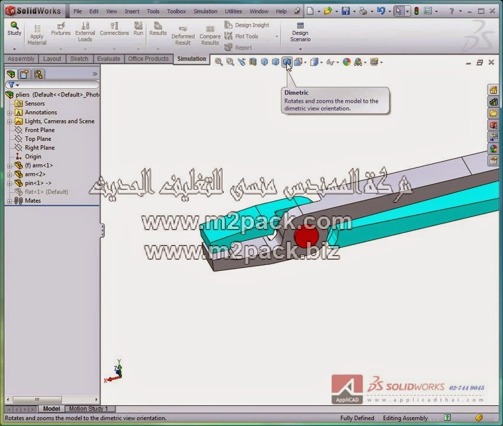Expand Lights, Cameras and Scene node

pyautogui.click(x=9, y=121)
